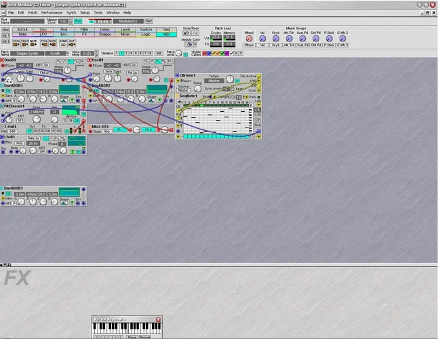
Task: Click the Perf button
Action: tap(148, 21)
